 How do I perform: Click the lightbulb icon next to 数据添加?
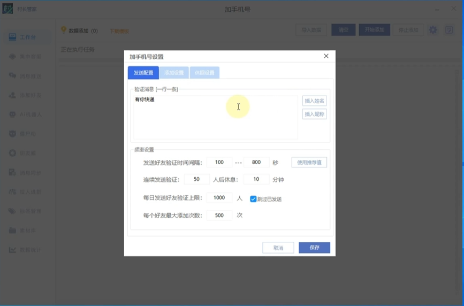[x=63, y=30]
